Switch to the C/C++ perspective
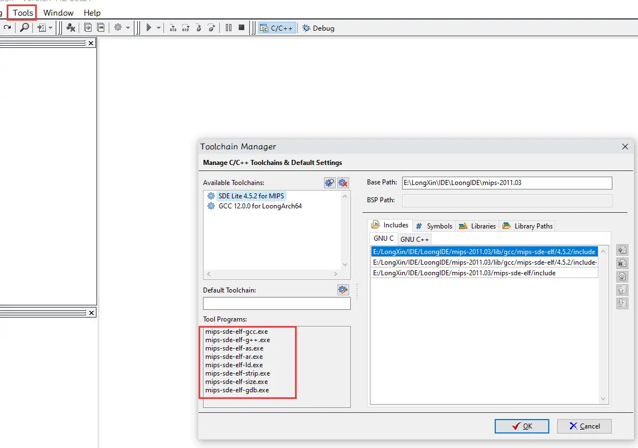This screenshot has height=448, width=638. click(277, 28)
